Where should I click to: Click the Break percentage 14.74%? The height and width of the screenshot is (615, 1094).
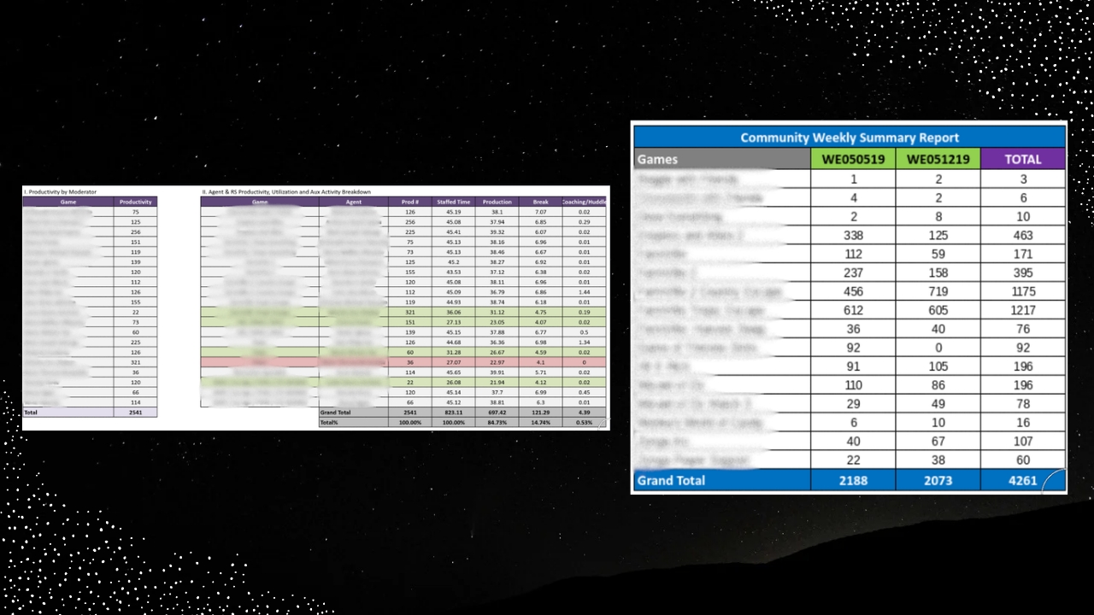[540, 422]
